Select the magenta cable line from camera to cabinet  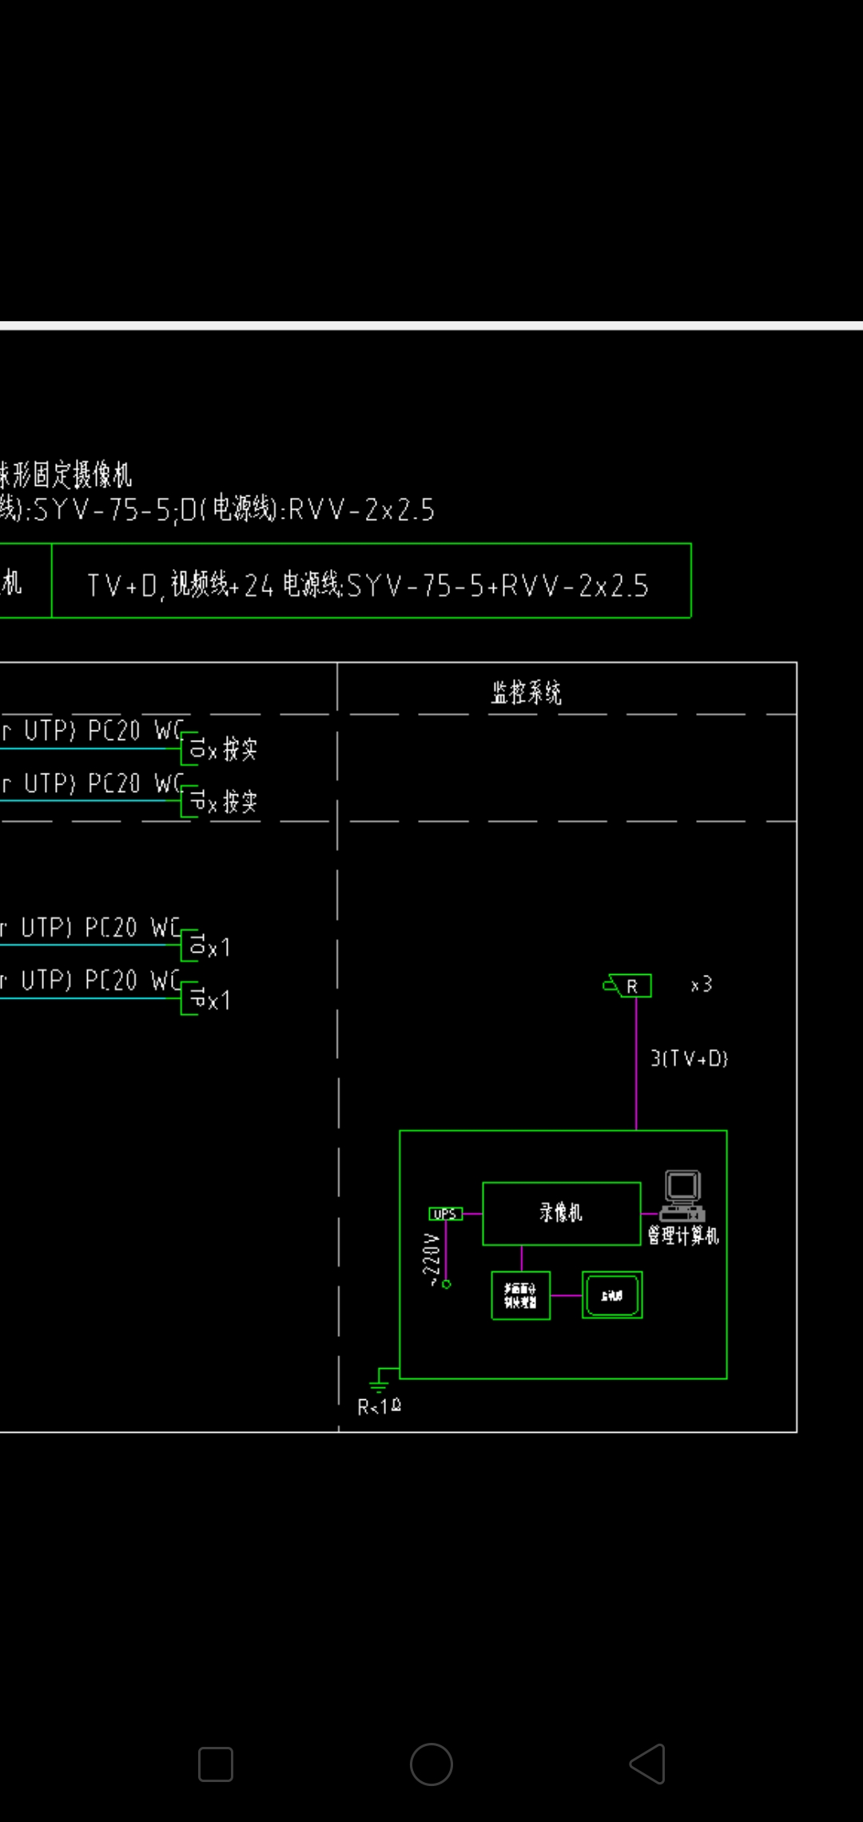(636, 1064)
